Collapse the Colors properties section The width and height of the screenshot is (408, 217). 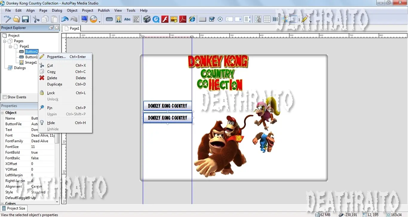tap(2, 204)
